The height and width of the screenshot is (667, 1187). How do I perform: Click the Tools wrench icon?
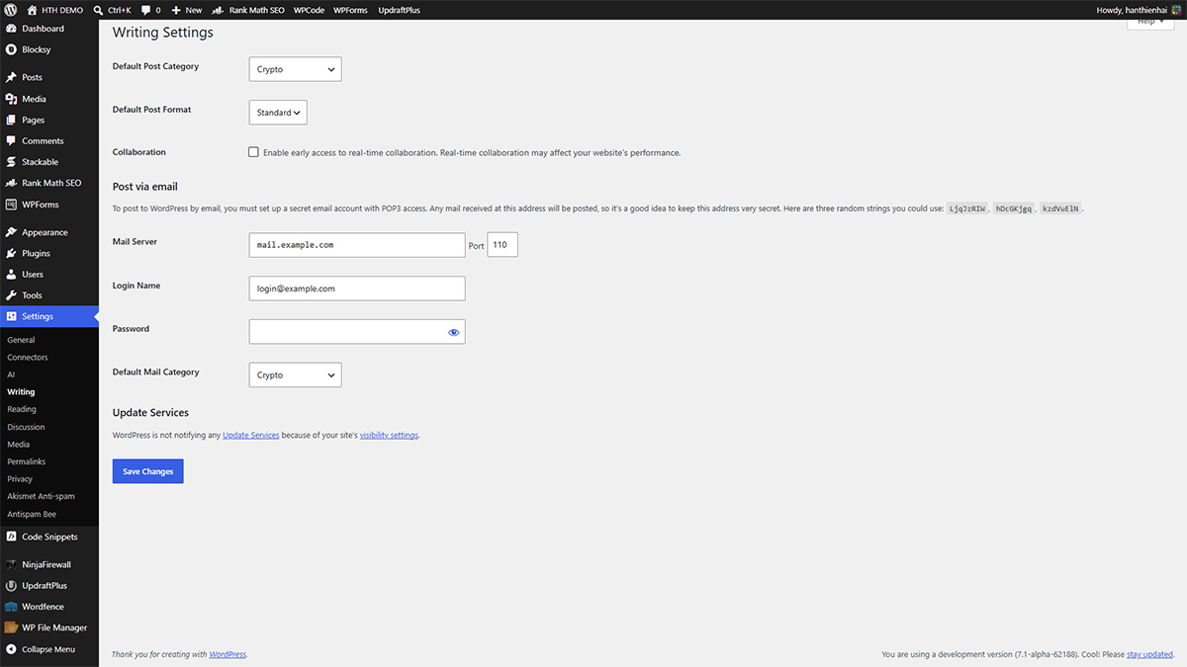[11, 295]
